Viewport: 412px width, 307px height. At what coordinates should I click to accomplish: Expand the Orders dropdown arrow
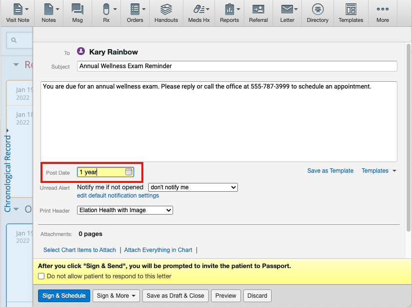coord(144,9)
